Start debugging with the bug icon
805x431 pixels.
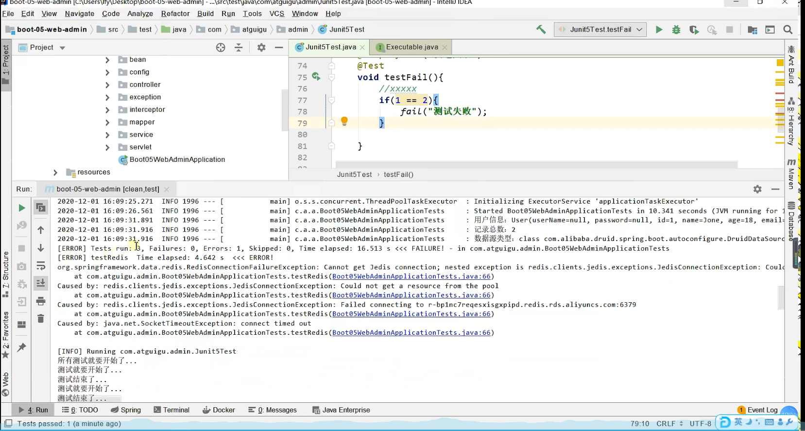coord(676,30)
